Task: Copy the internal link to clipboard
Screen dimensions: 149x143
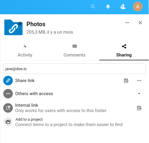Action: (x=139, y=108)
